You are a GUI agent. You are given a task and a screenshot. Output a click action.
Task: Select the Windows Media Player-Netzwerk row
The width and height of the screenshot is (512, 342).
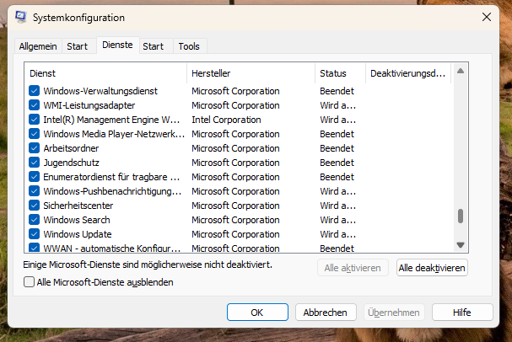[113, 134]
